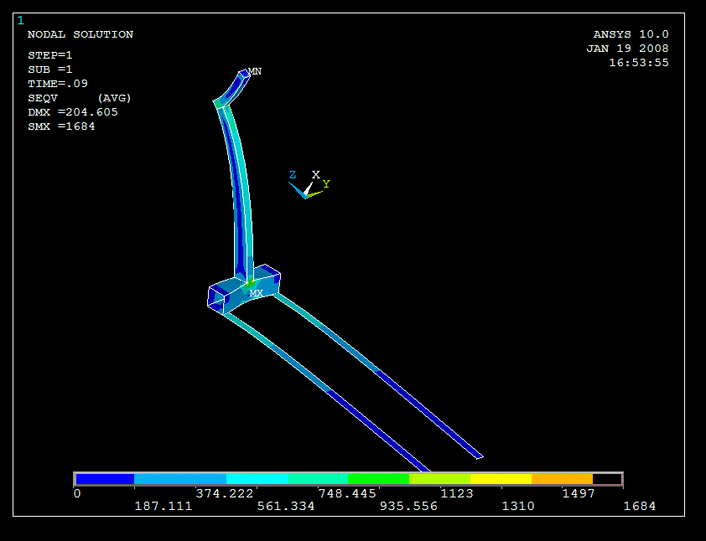
Task: Click the window number 1 label
Action: (x=21, y=20)
